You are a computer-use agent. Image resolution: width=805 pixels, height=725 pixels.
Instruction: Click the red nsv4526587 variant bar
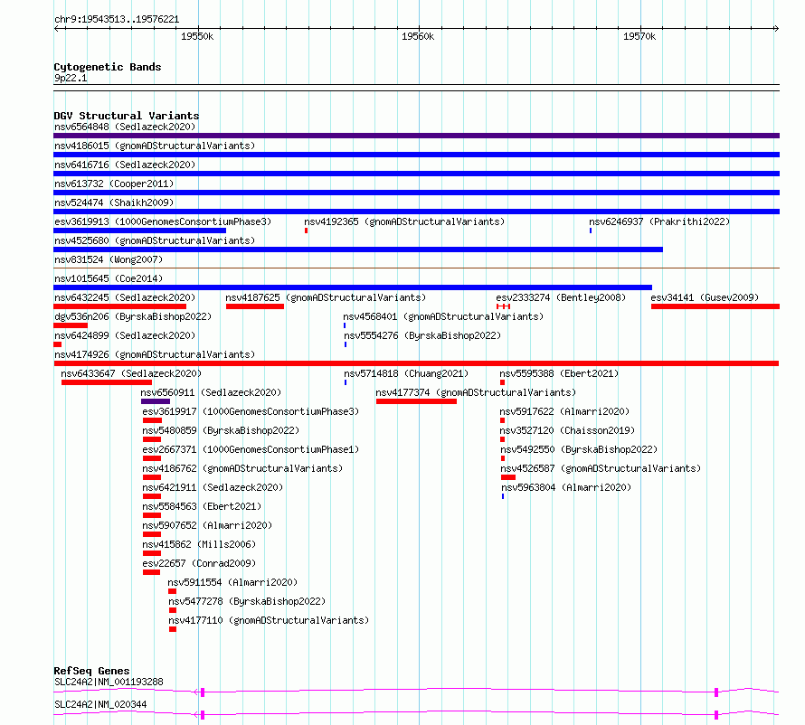(508, 477)
